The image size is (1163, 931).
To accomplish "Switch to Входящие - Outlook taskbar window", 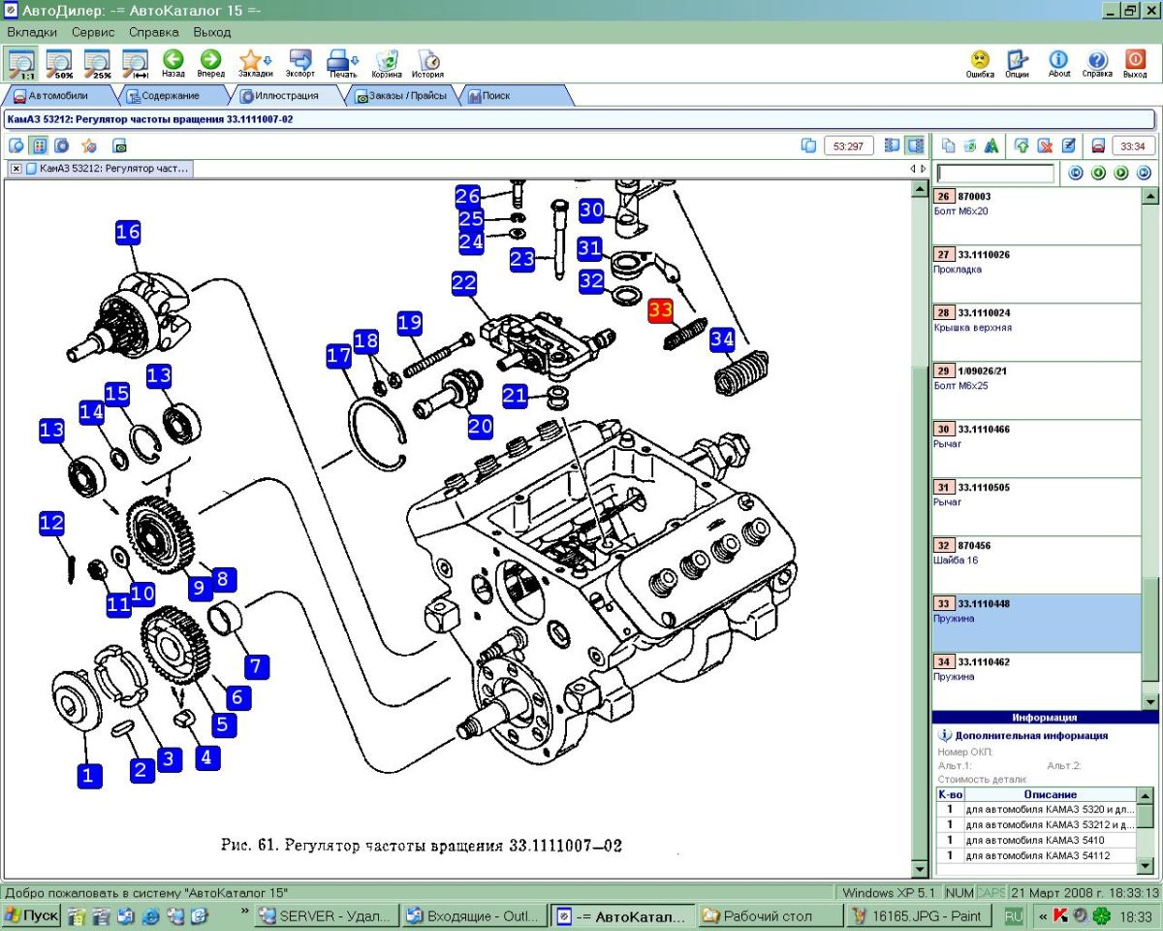I will point(474,915).
